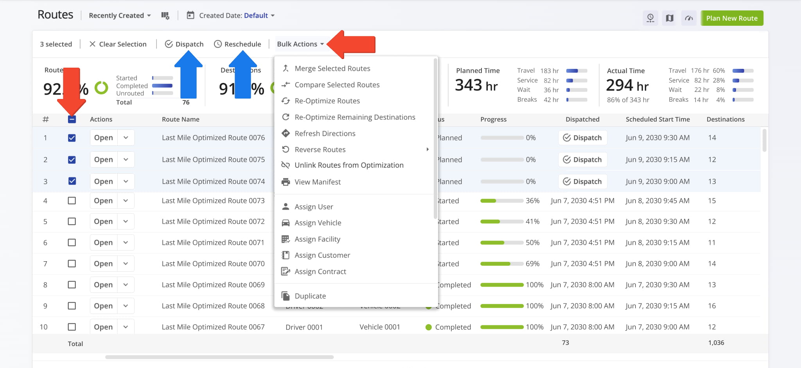Click the select-all header checkbox

pyautogui.click(x=72, y=119)
